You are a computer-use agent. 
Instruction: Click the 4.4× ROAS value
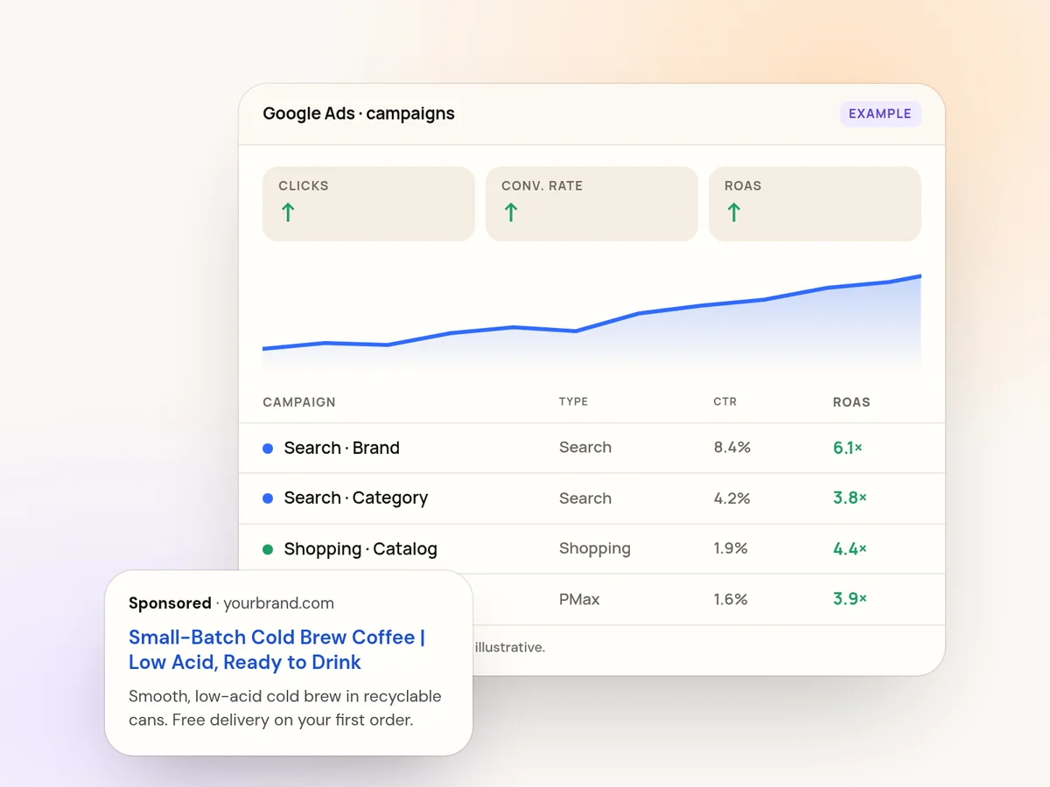(850, 549)
